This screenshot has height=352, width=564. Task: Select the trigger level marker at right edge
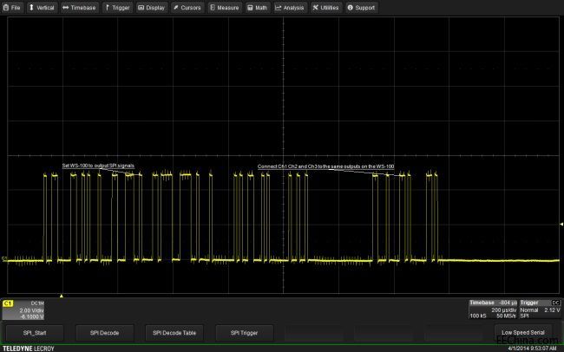pos(561,224)
